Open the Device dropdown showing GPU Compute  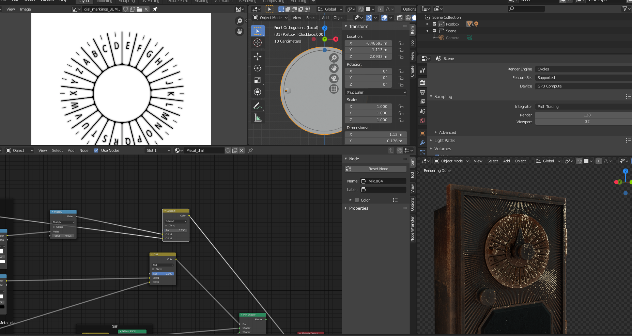coord(583,86)
